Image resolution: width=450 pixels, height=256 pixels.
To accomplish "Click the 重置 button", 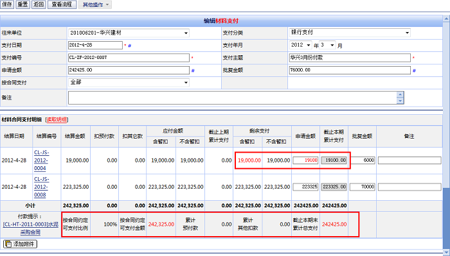I will 22,4.
